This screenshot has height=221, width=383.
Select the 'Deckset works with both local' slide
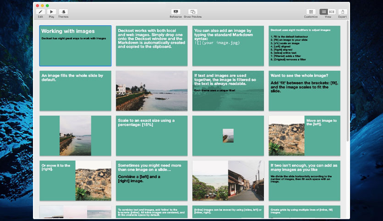point(152,46)
